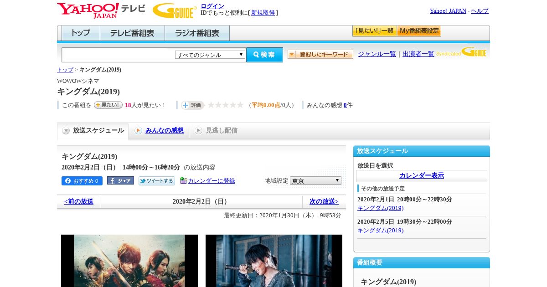Click the right Kingdom sword scene image
The image size is (547, 287).
point(274,261)
